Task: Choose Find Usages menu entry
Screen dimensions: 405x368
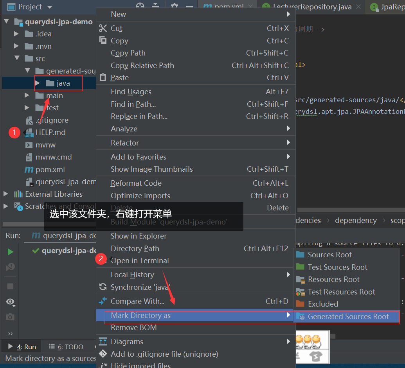Action: (196, 92)
